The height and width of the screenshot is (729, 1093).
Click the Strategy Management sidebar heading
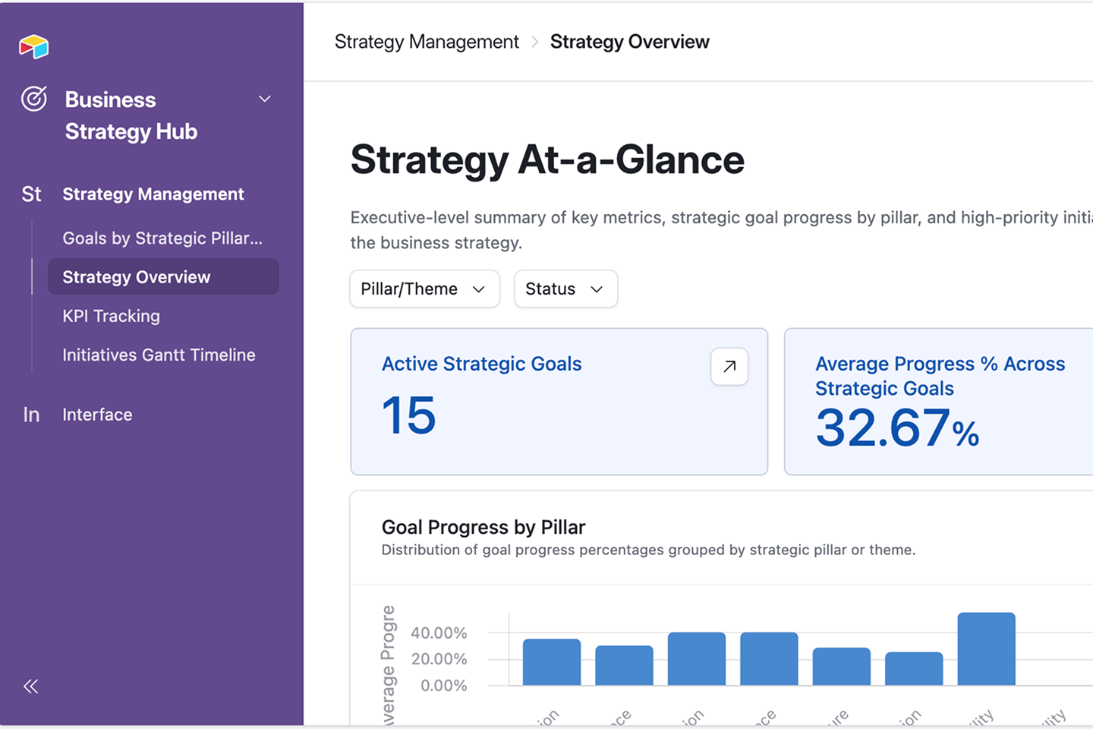[x=153, y=194]
